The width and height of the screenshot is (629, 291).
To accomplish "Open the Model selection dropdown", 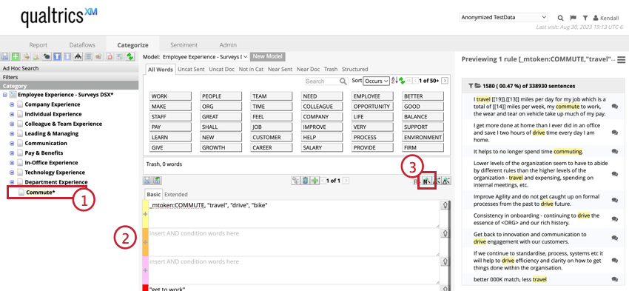I will coord(206,57).
